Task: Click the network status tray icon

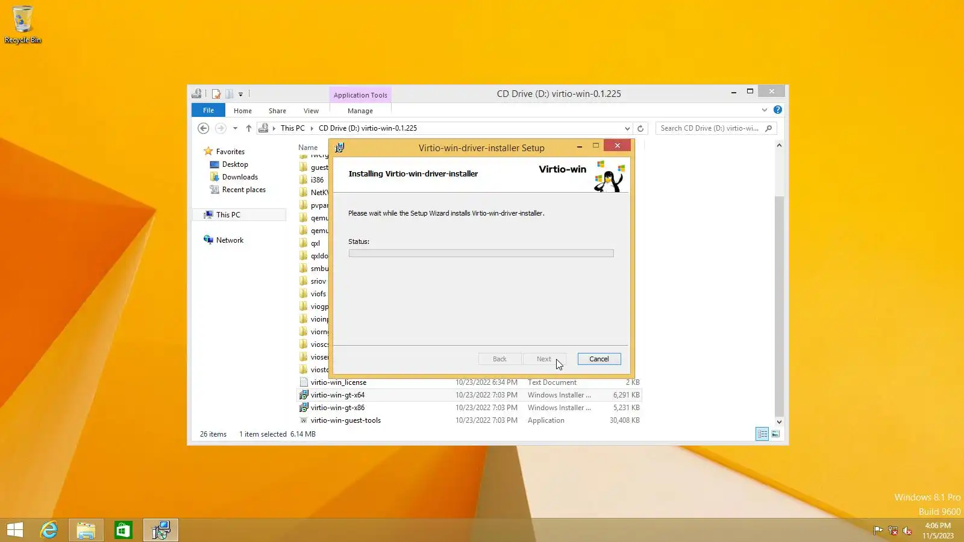Action: click(x=893, y=531)
